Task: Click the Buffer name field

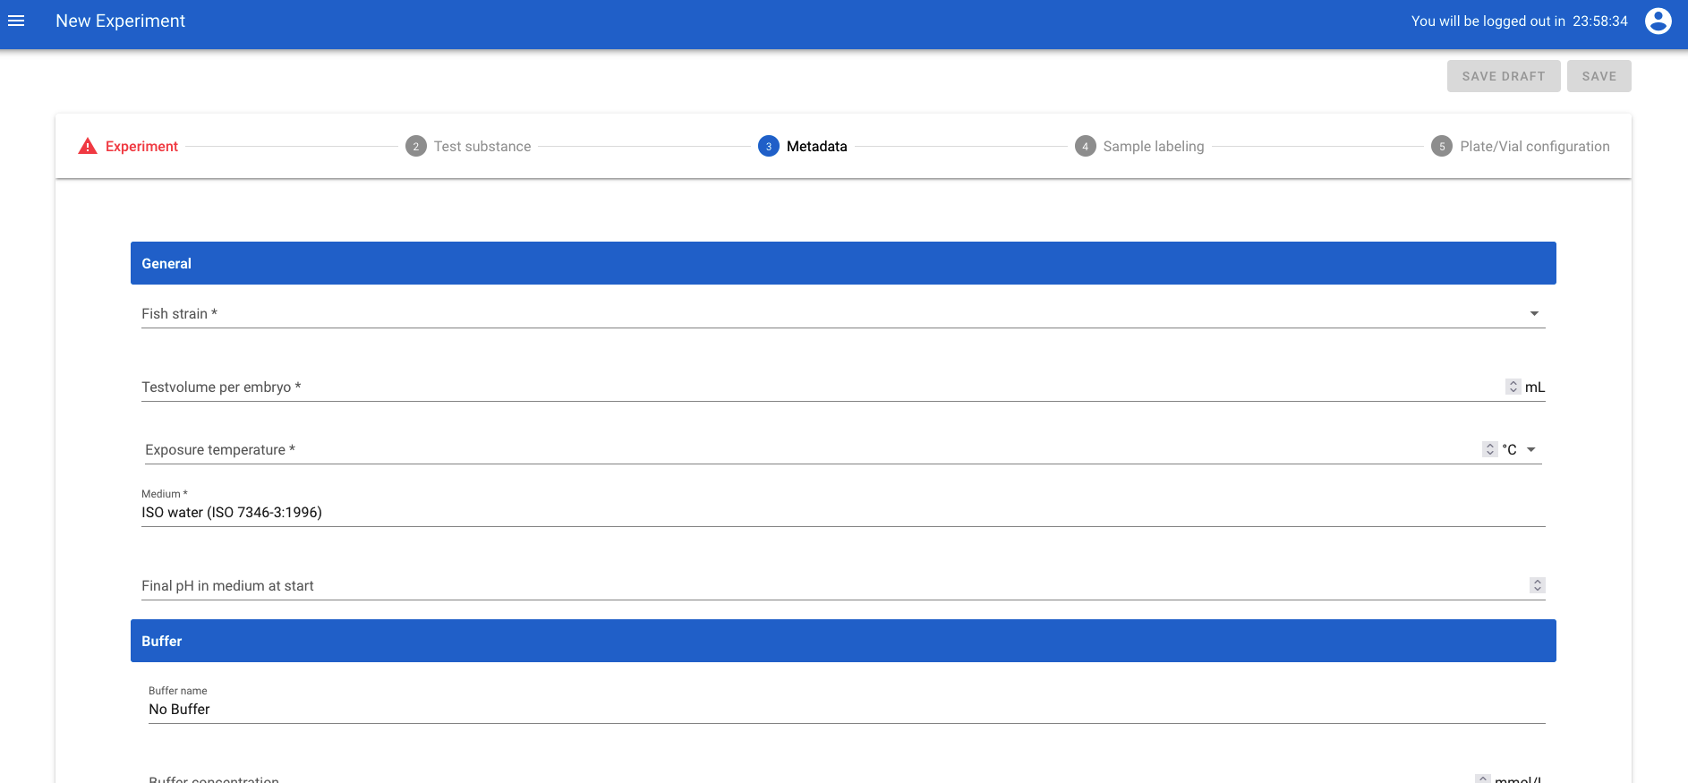Action: (841, 709)
